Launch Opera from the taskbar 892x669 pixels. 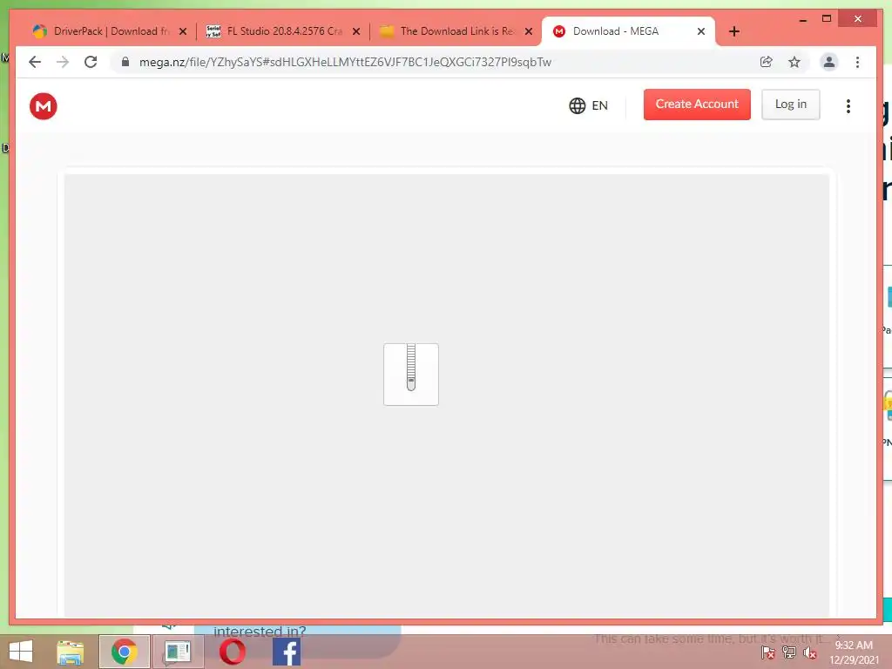click(x=232, y=652)
